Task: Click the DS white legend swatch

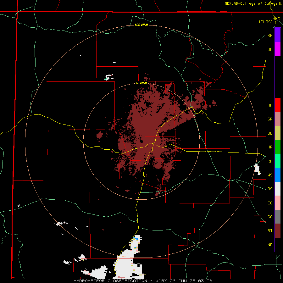Action: click(278, 189)
